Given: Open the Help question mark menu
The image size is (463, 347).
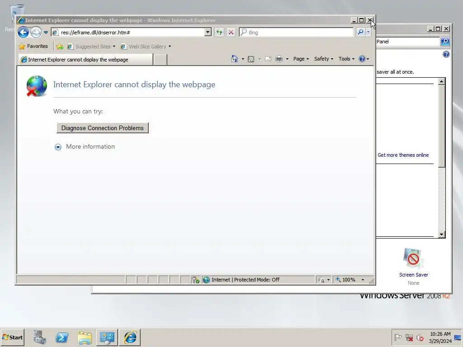Looking at the screenshot, I should (364, 59).
